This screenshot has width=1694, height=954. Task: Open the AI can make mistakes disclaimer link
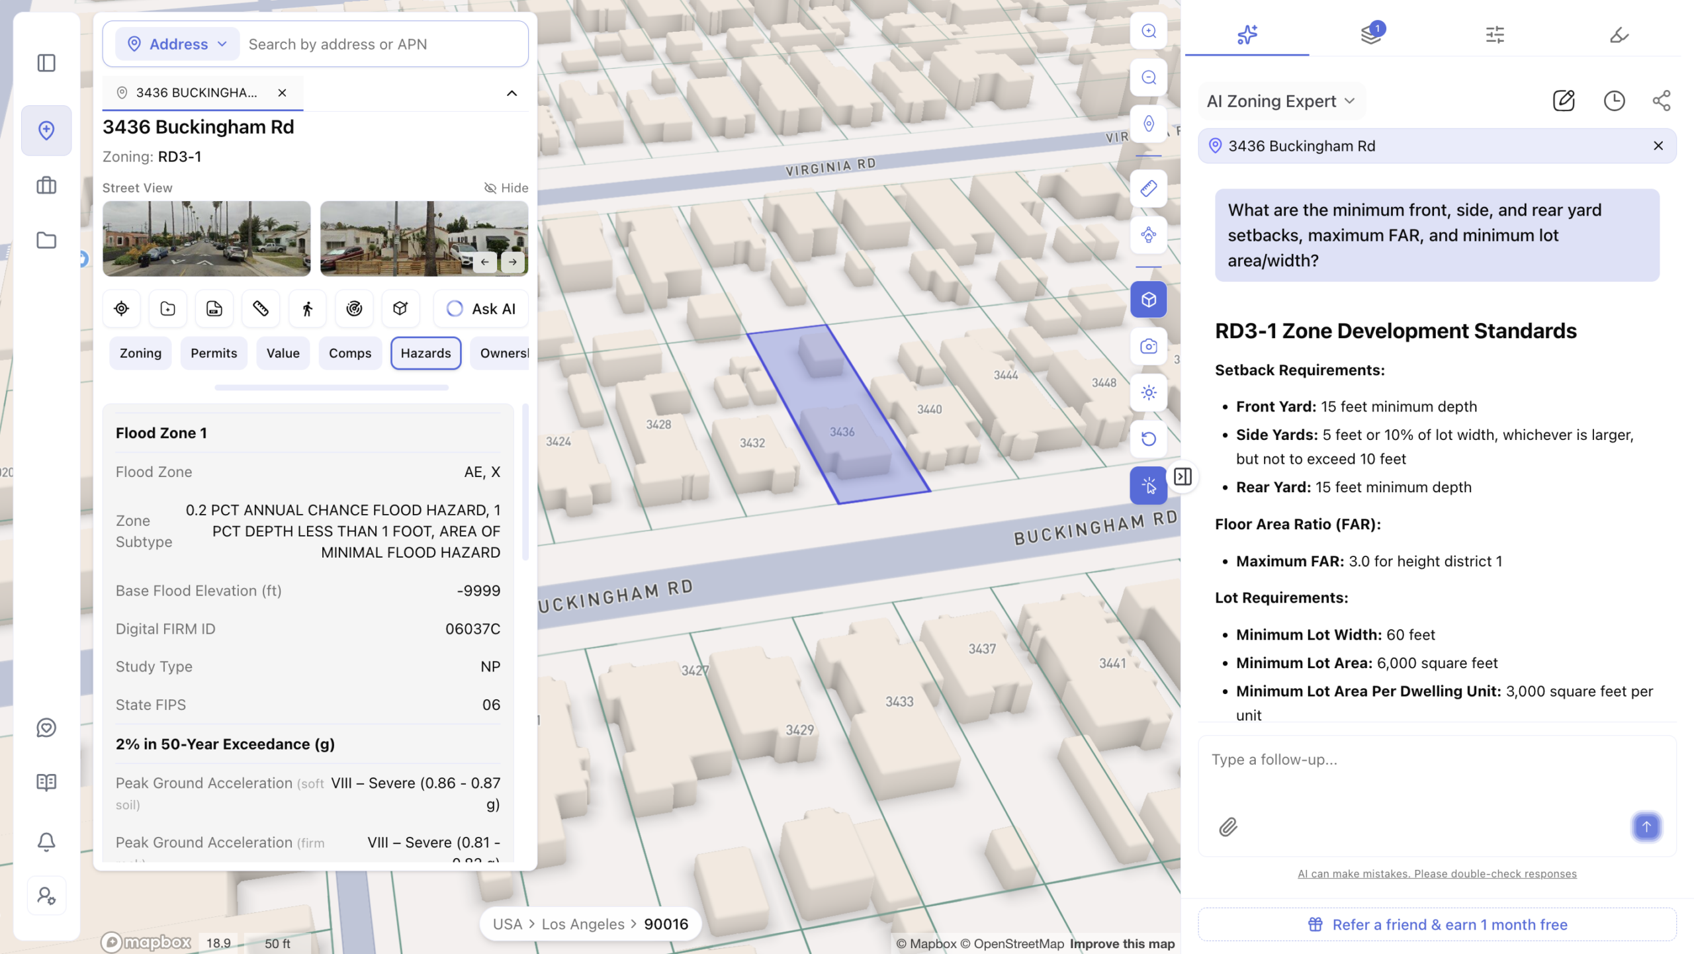(1437, 874)
